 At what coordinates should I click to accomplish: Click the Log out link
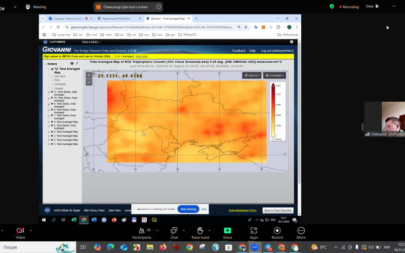coord(277,51)
